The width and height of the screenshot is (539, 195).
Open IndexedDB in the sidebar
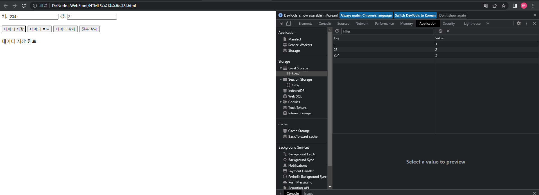click(296, 91)
